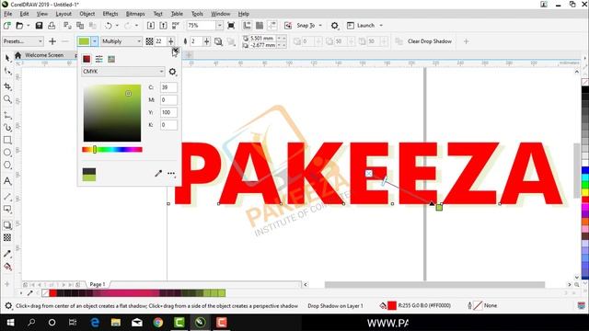Screen dimensions: 589x331
Task: Click the Import icon
Action: (151, 26)
